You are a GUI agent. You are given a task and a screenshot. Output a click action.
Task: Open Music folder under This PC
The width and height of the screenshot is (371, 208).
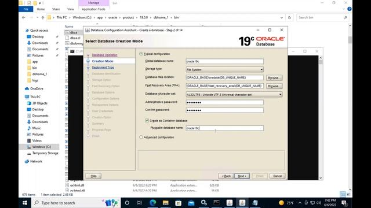point(37,128)
